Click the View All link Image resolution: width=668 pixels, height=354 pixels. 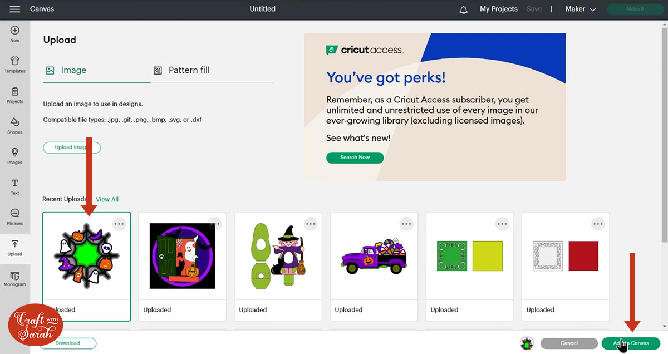[107, 199]
